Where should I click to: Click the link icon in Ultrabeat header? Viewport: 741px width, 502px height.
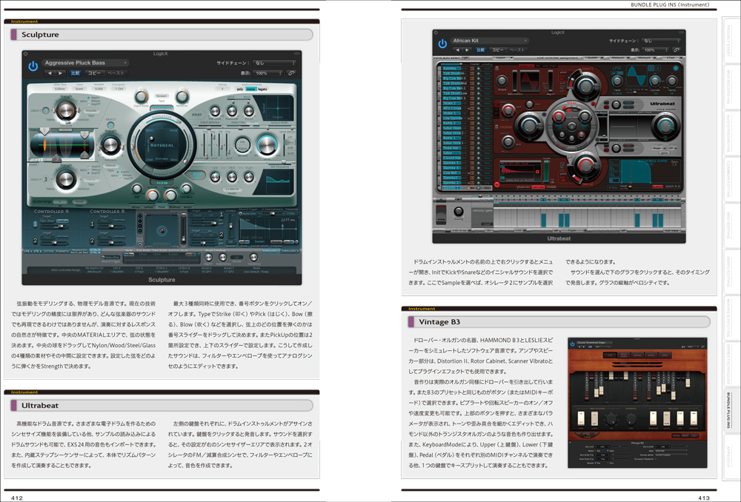tap(677, 50)
